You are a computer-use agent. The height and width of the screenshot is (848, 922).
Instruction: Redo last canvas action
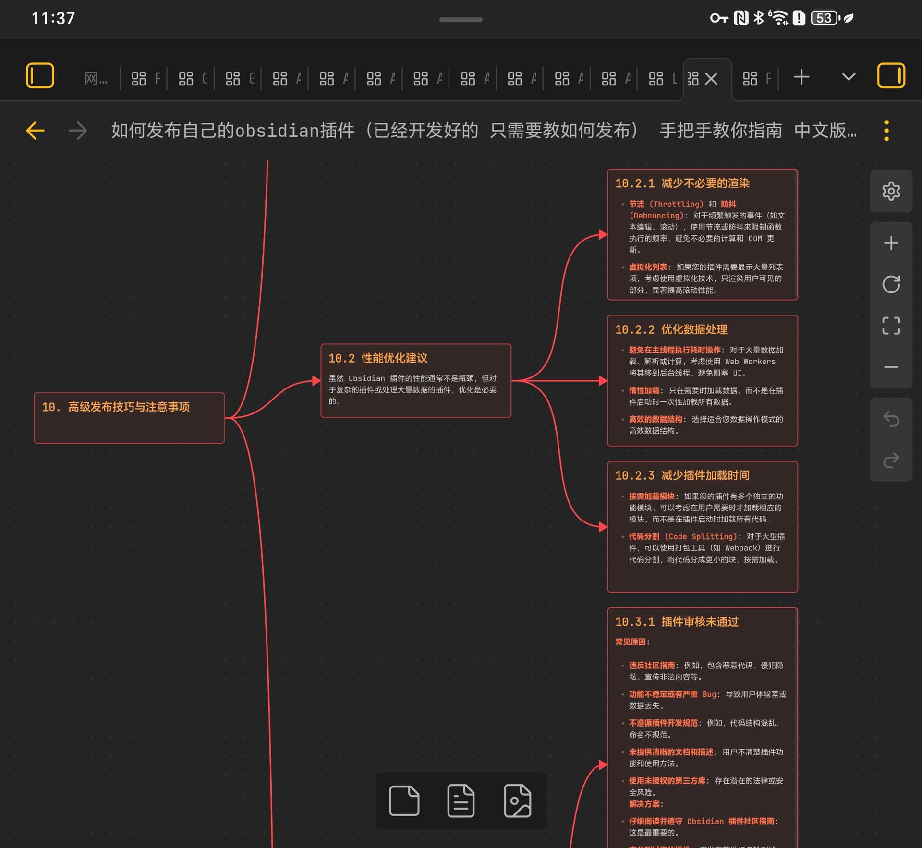coord(891,460)
